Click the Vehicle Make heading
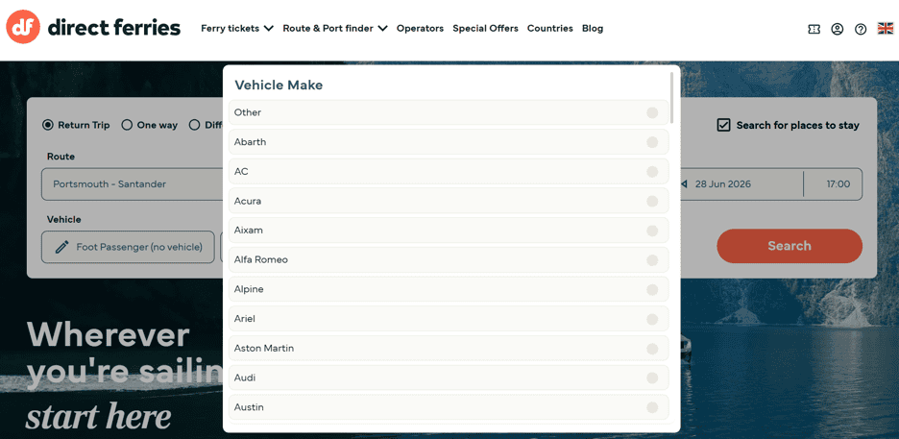Viewport: 899px width, 439px height. pos(279,85)
